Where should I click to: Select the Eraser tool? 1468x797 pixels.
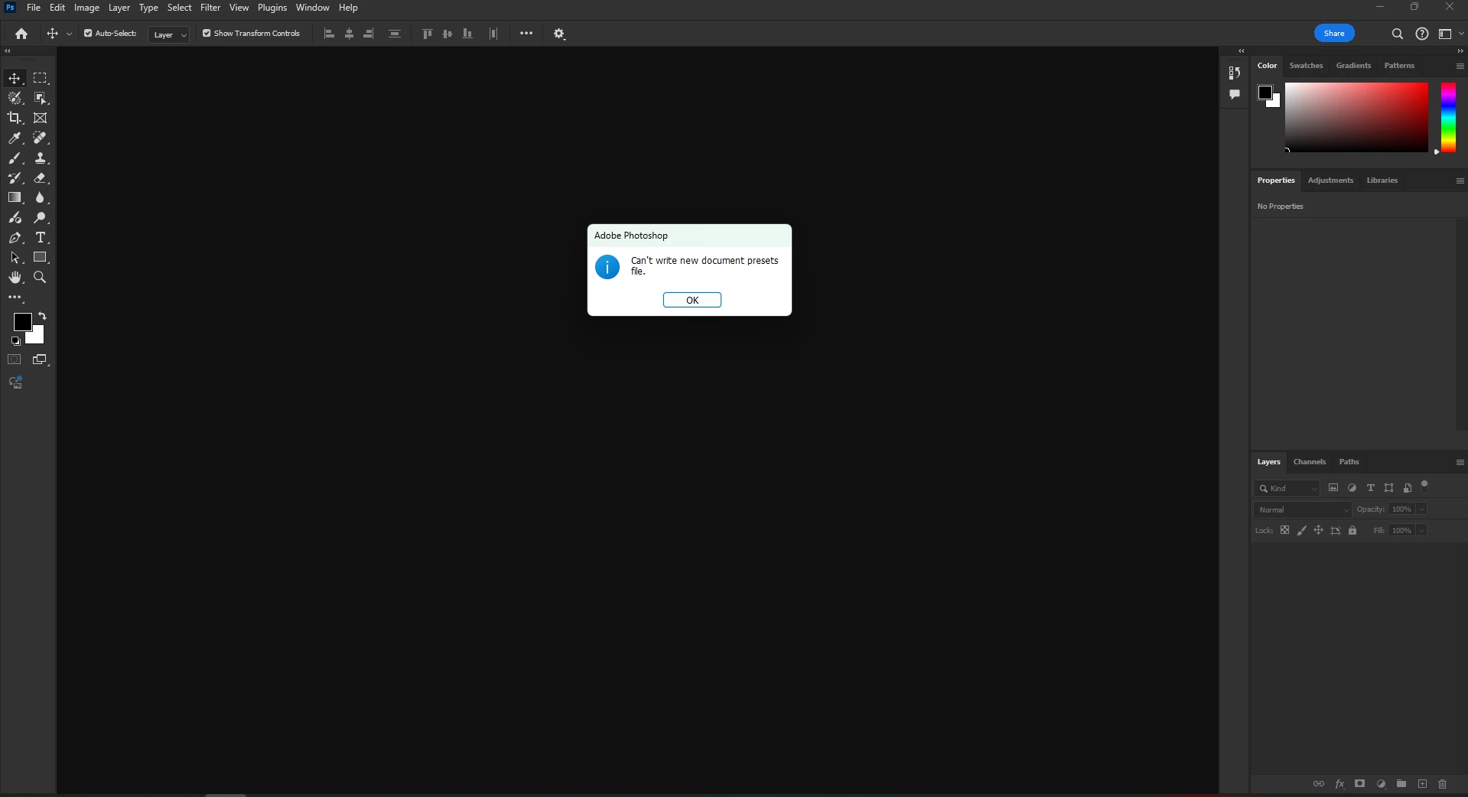click(41, 177)
